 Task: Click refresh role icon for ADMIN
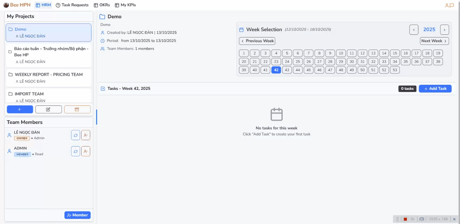(76, 151)
